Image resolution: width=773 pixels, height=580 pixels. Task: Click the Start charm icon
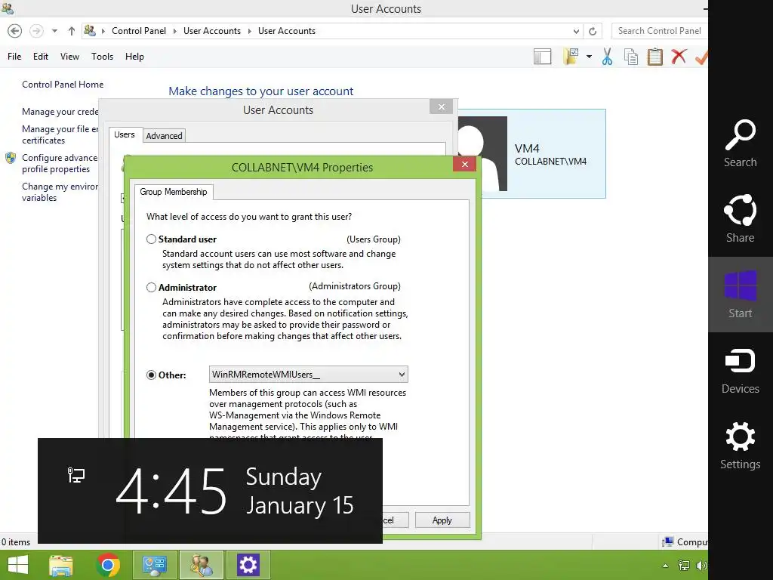[x=740, y=295]
